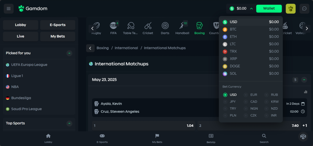Choose the USD wallet row
313x146 pixels.
251,22
